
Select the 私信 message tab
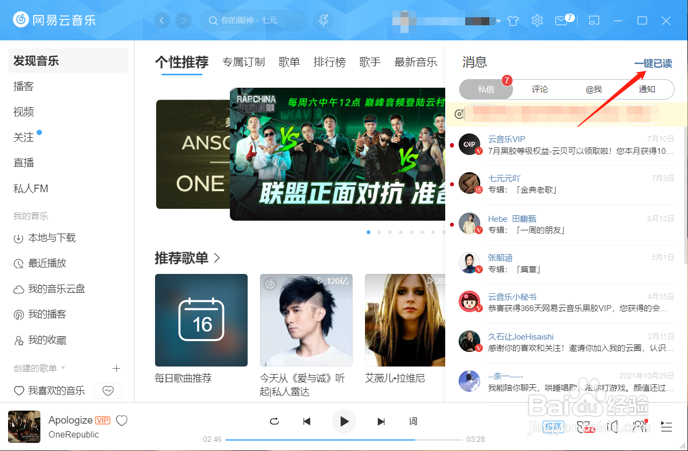(486, 89)
